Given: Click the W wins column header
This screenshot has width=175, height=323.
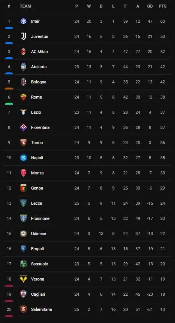Looking at the screenshot, I should click(x=89, y=6).
